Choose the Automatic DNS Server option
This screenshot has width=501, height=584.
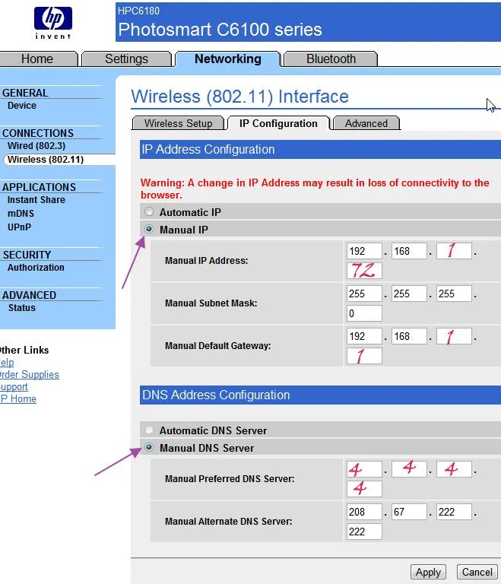point(149,430)
